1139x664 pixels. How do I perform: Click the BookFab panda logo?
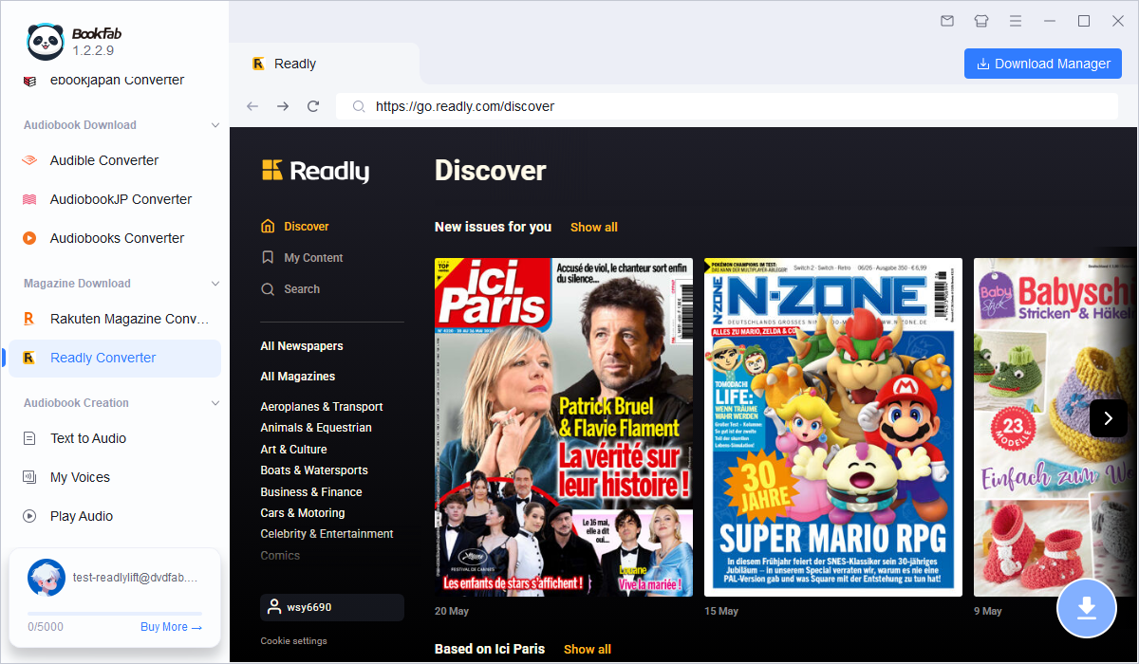point(45,42)
